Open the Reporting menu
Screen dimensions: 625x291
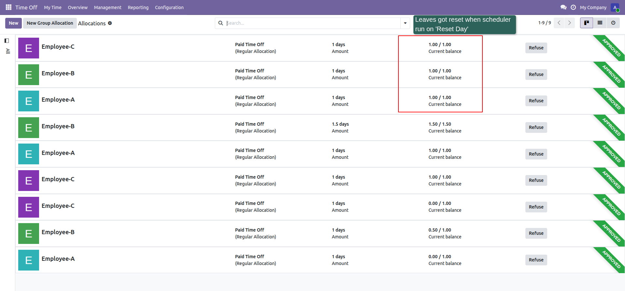click(138, 7)
